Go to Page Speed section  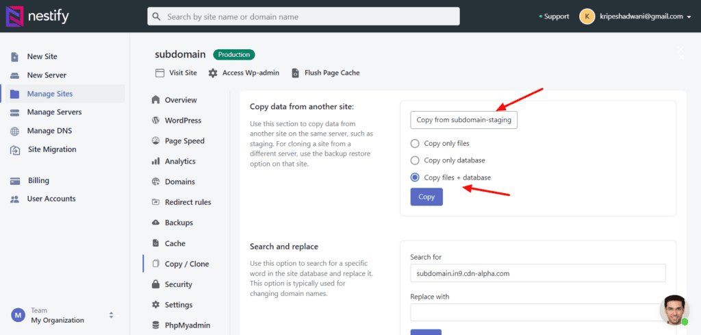(x=185, y=141)
